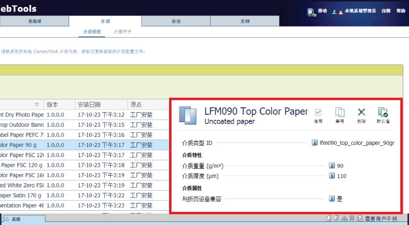Select the 'olor Paper FSC 16' row
The width and height of the screenshot is (409, 225).
pyautogui.click(x=84, y=175)
